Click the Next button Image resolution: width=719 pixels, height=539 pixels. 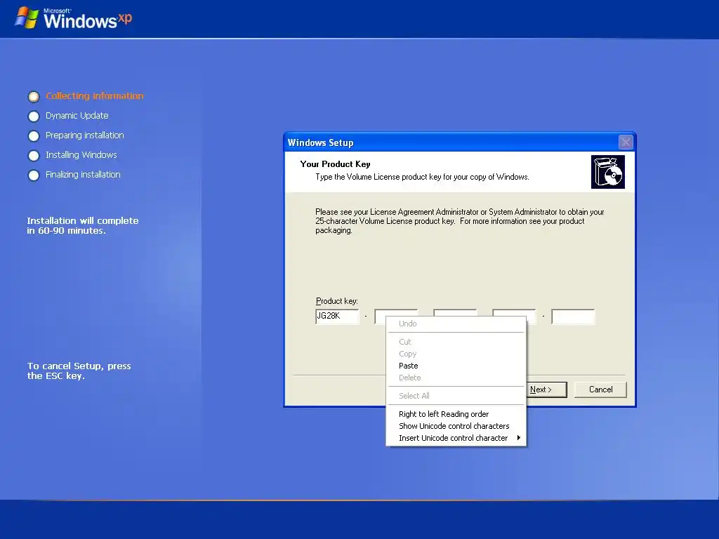(546, 390)
